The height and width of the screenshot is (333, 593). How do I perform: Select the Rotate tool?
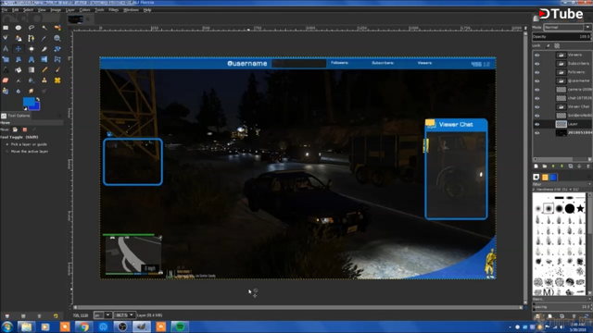coord(57,49)
